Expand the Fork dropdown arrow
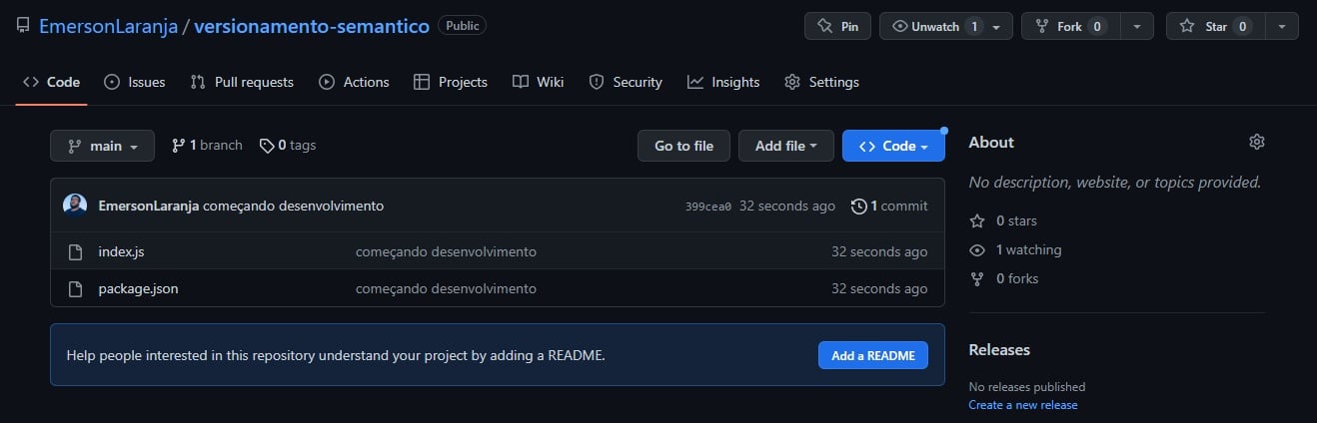Image resolution: width=1317 pixels, height=423 pixels. [x=1137, y=26]
